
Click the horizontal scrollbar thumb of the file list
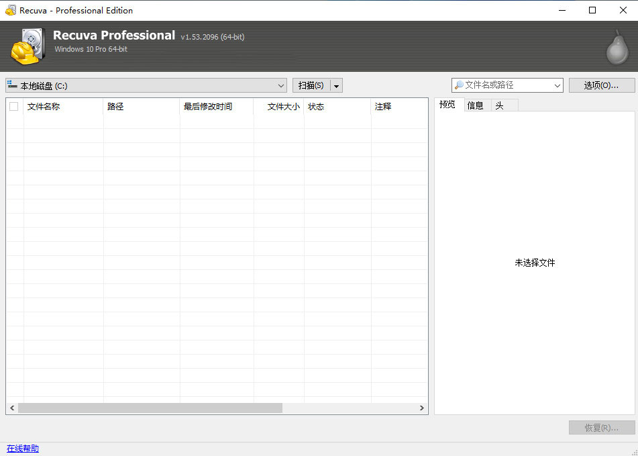coord(150,408)
